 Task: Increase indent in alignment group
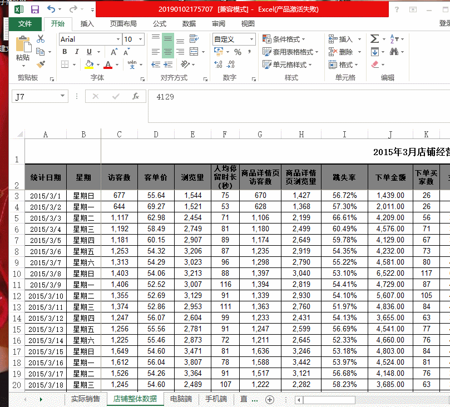[x=168, y=64]
